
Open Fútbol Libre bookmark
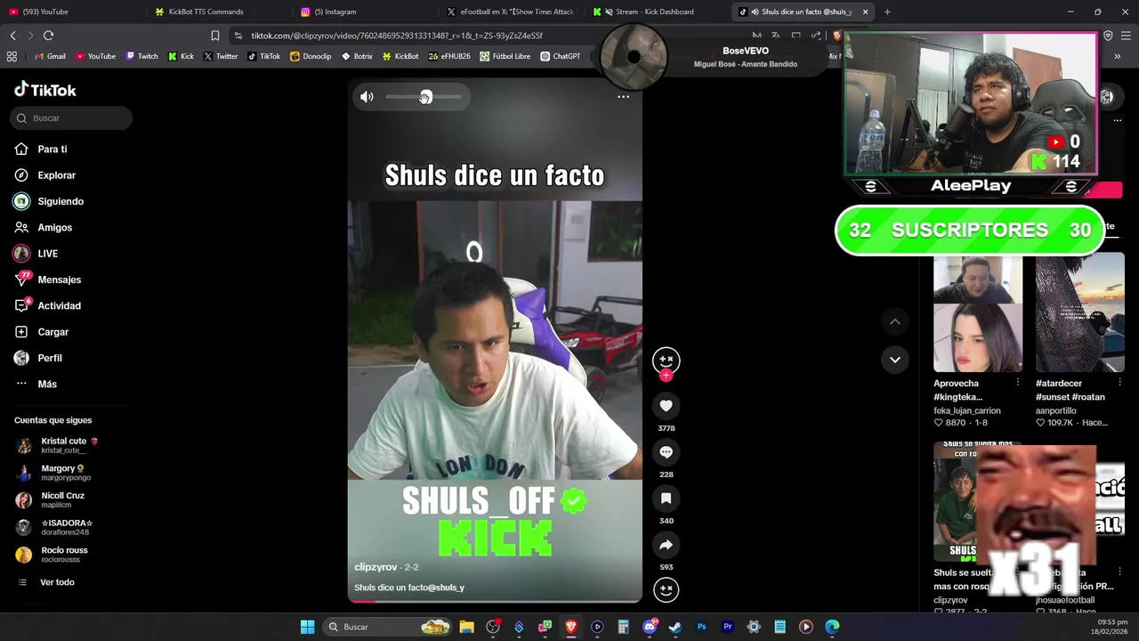pyautogui.click(x=505, y=56)
